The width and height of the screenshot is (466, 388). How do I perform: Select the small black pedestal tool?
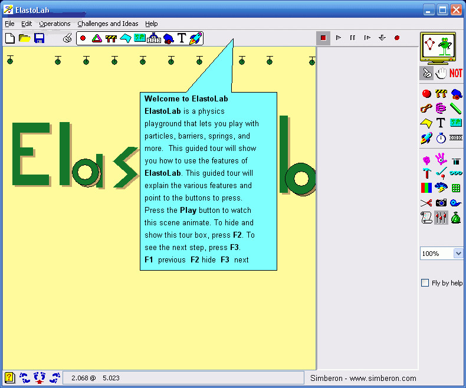pos(456,162)
